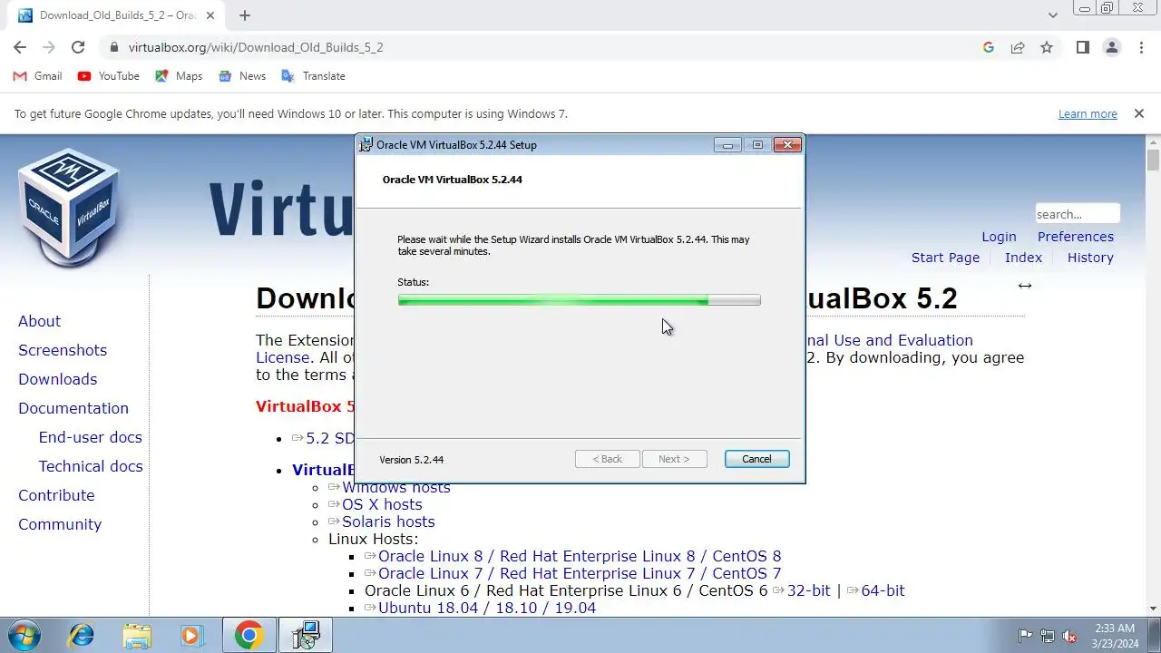Click the site lock icon in address bar

point(114,47)
